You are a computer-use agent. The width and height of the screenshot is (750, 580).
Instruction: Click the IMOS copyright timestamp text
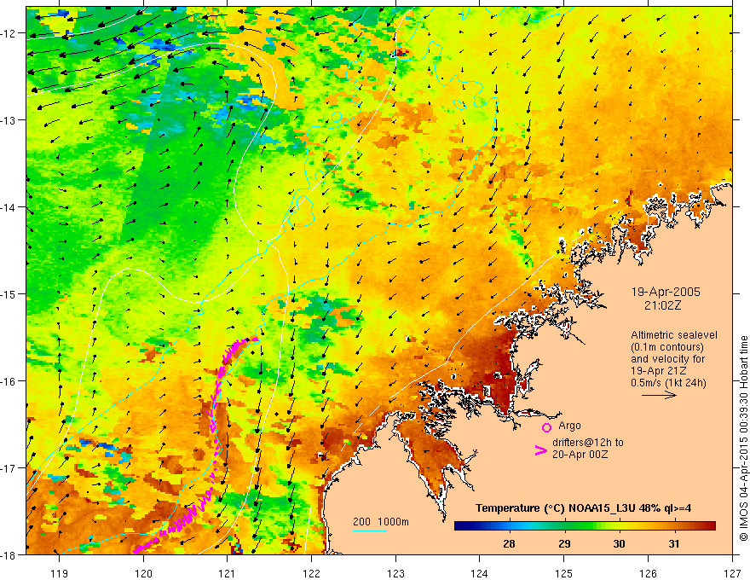pos(743,438)
